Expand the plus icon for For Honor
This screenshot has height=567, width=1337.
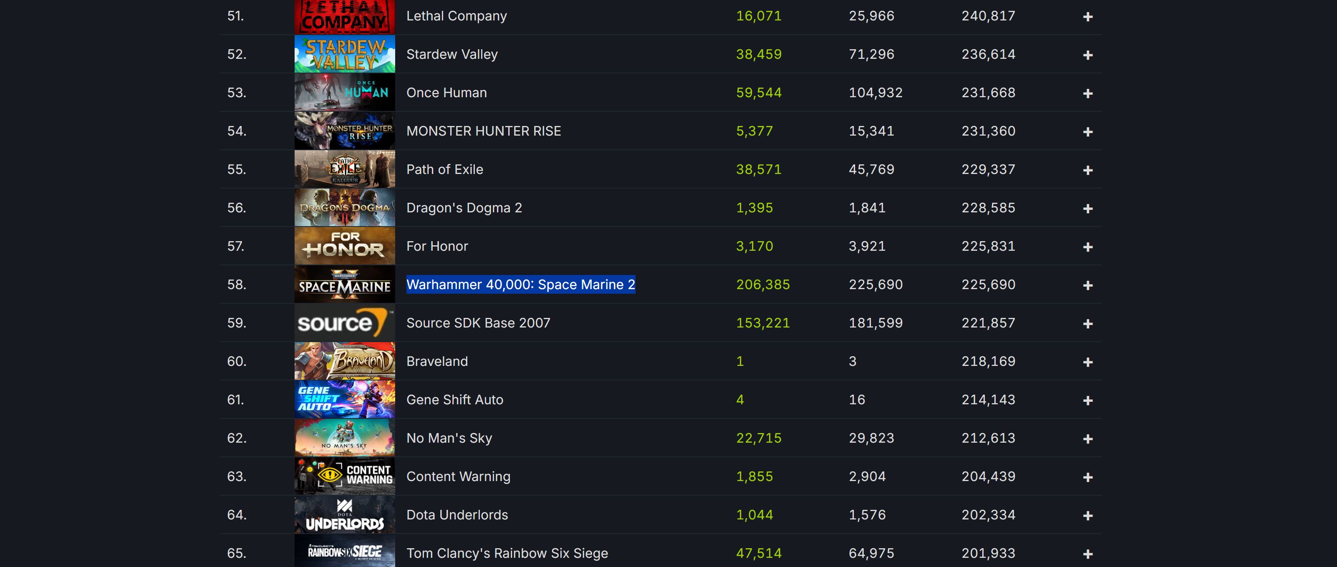pyautogui.click(x=1088, y=247)
